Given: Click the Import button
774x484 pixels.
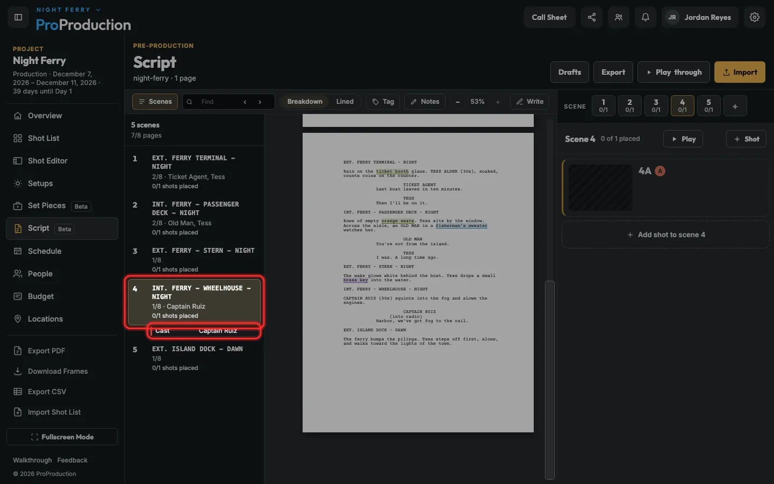Looking at the screenshot, I should (740, 72).
